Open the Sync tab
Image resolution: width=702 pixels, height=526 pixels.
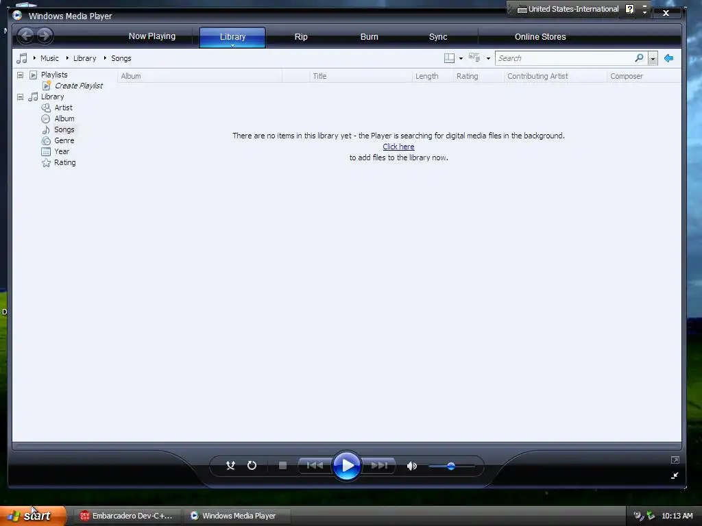pyautogui.click(x=438, y=37)
